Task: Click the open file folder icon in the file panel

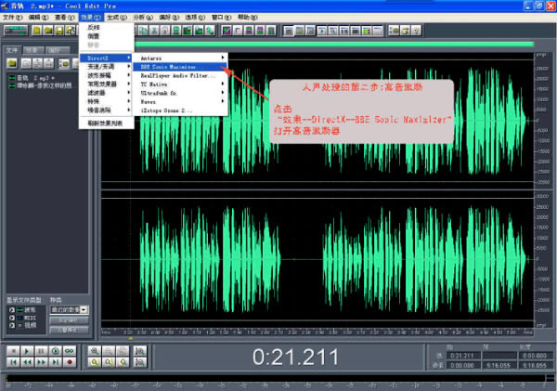Action: coord(11,63)
